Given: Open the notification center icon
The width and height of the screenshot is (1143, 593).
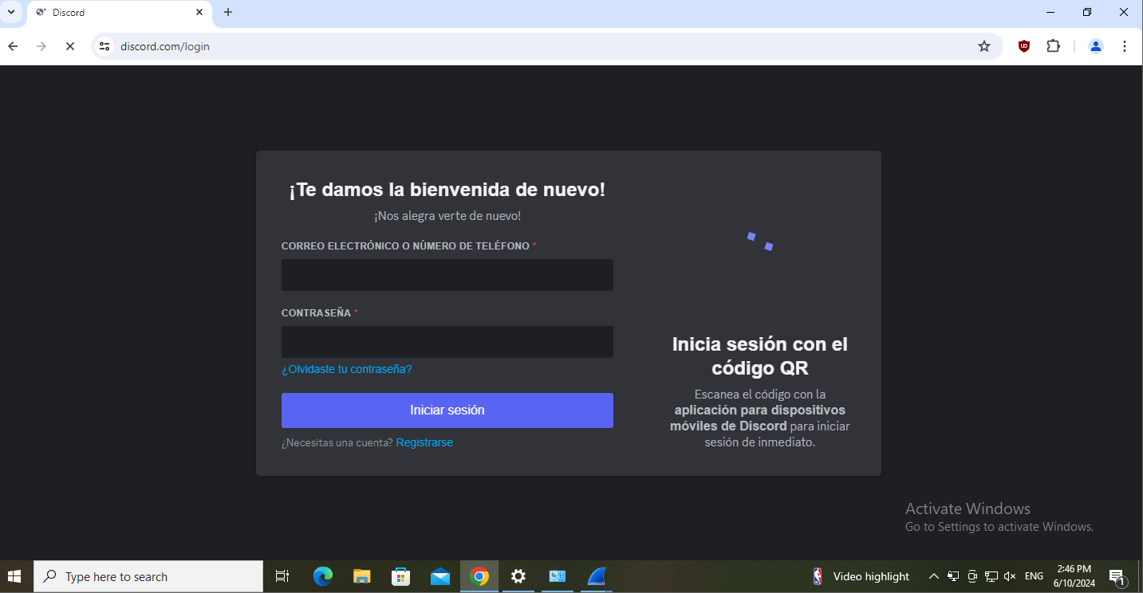Looking at the screenshot, I should (x=1117, y=576).
